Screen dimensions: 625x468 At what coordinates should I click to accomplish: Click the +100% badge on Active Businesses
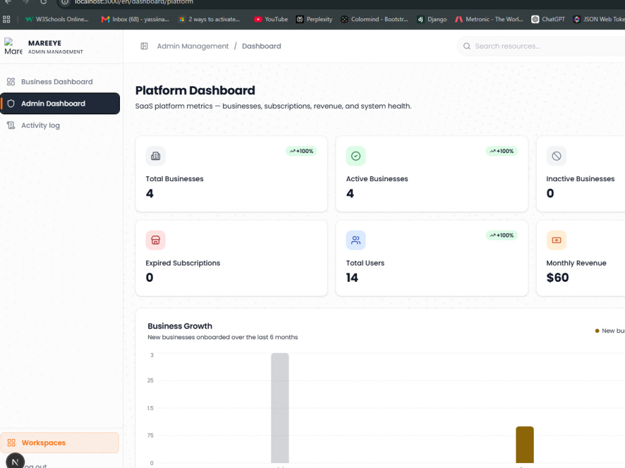[502, 151]
